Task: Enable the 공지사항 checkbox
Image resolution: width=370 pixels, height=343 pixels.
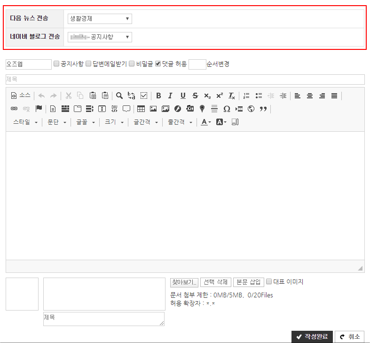Action: point(56,64)
